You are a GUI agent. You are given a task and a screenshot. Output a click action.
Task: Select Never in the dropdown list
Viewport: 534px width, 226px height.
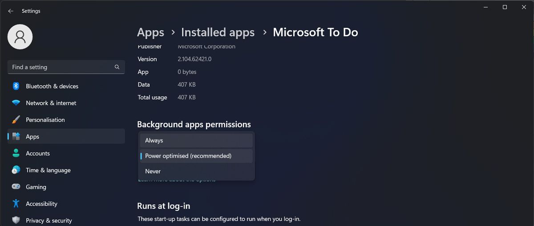click(196, 171)
